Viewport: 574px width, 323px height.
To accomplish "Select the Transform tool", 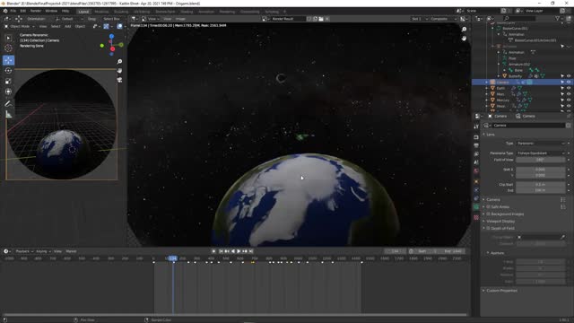I will [8, 92].
